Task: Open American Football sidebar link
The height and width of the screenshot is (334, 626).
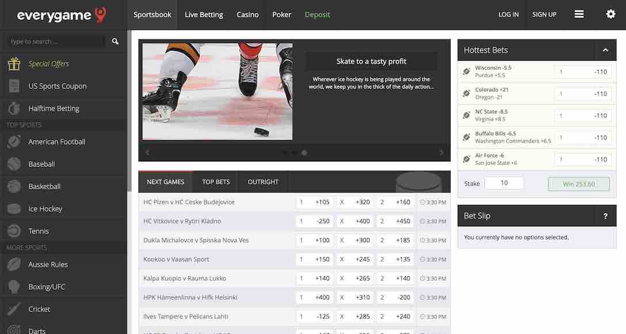Action: click(x=57, y=142)
